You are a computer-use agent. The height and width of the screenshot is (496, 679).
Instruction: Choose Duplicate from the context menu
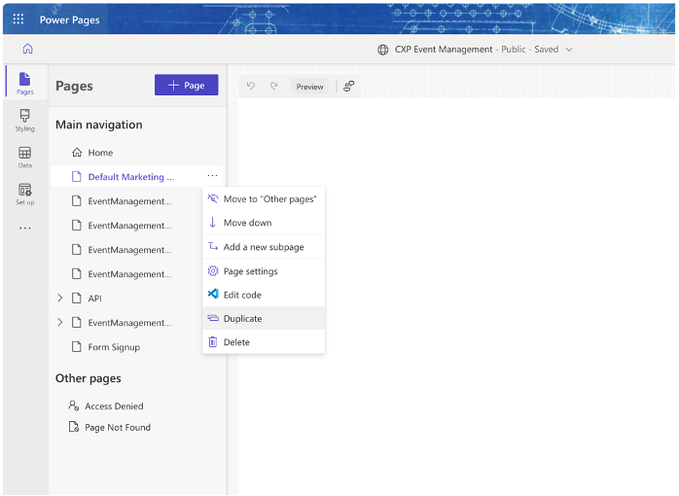(x=264, y=319)
